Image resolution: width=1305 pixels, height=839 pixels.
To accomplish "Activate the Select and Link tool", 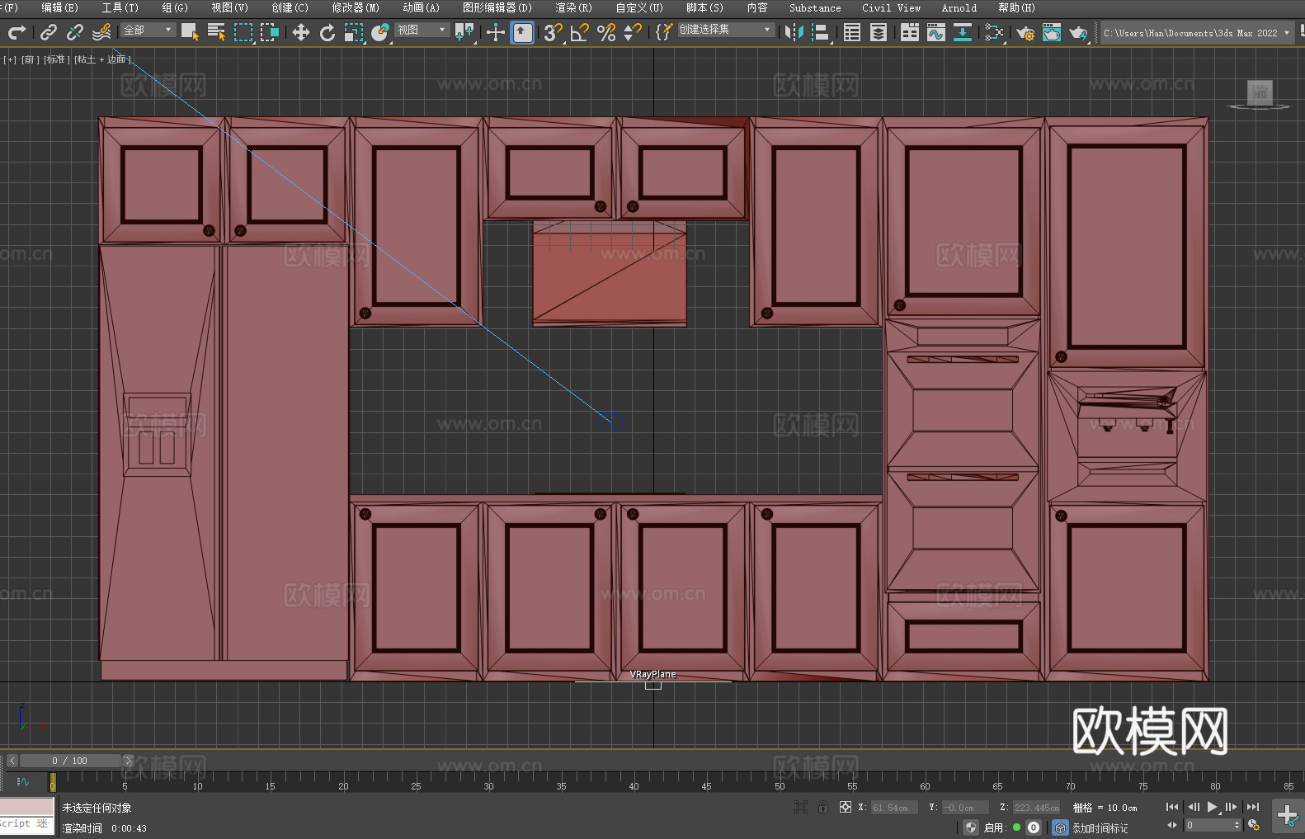I will [49, 32].
